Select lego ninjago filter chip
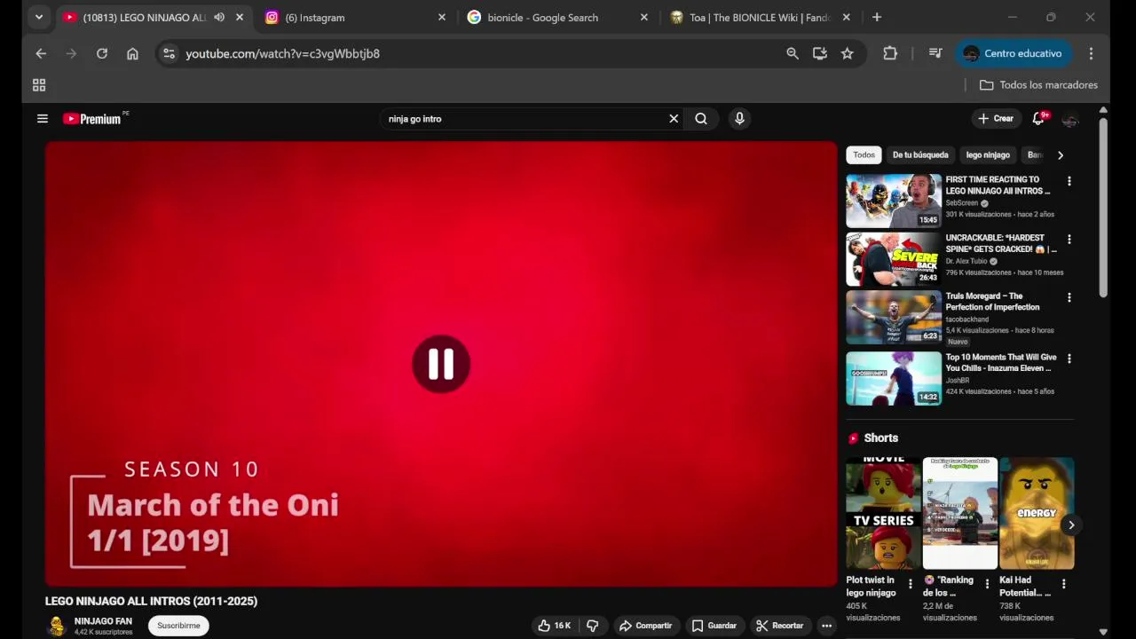1136x639 pixels. (988, 155)
